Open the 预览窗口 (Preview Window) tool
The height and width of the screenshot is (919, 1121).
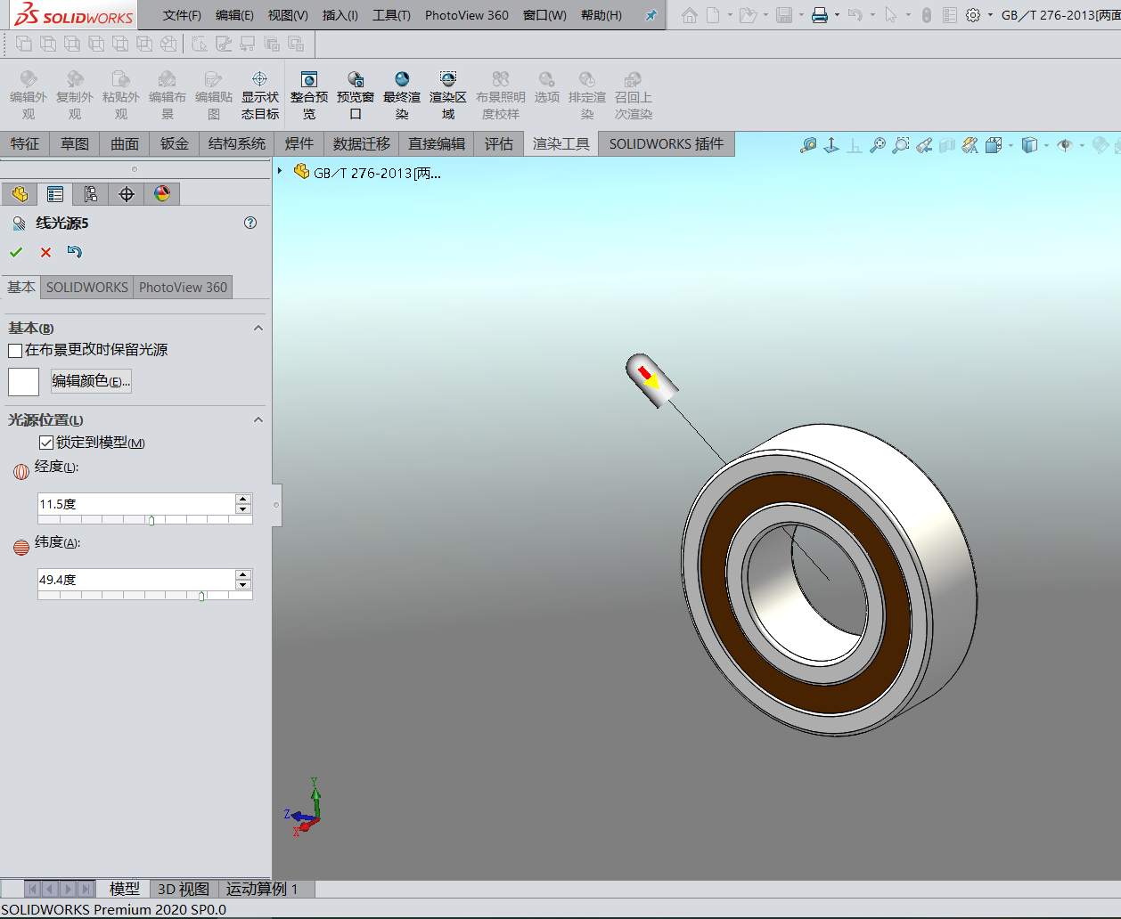tap(355, 94)
